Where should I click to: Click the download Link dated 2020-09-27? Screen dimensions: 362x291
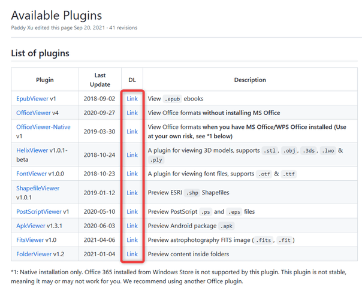pyautogui.click(x=132, y=113)
